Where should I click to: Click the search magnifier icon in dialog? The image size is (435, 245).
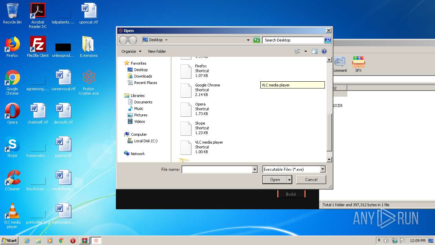coord(328,40)
